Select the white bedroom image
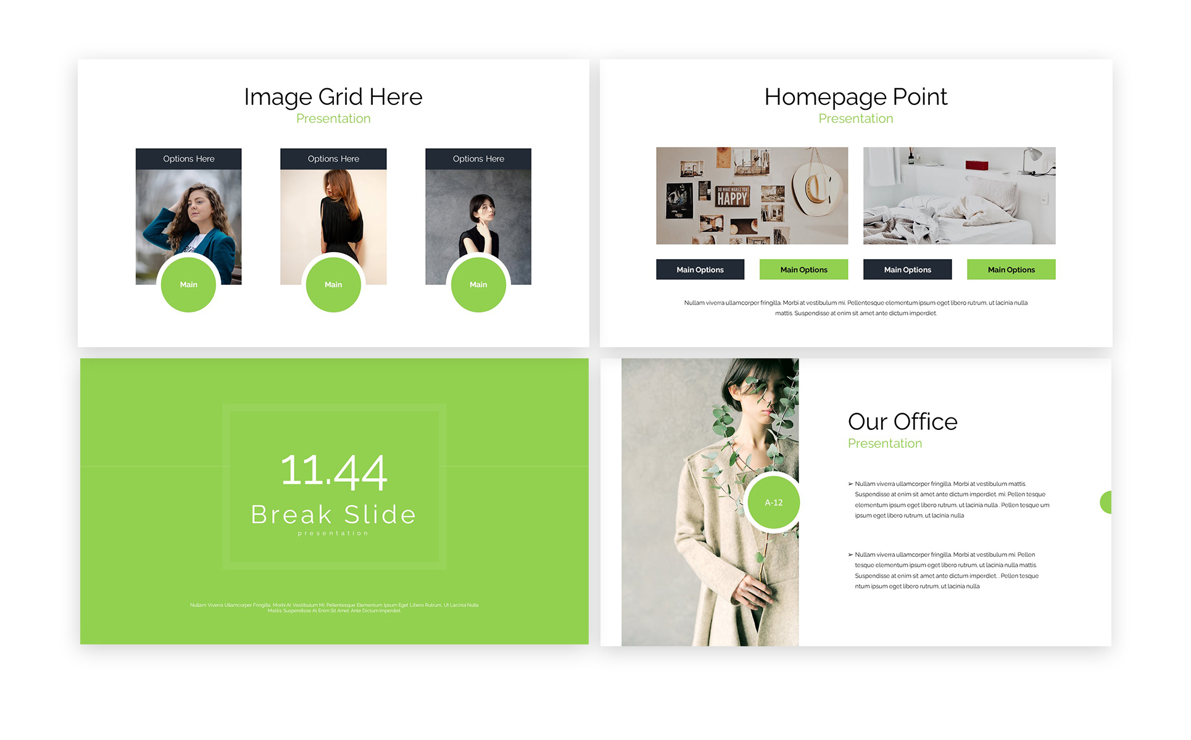Viewport: 1191px width, 740px height. point(959,195)
